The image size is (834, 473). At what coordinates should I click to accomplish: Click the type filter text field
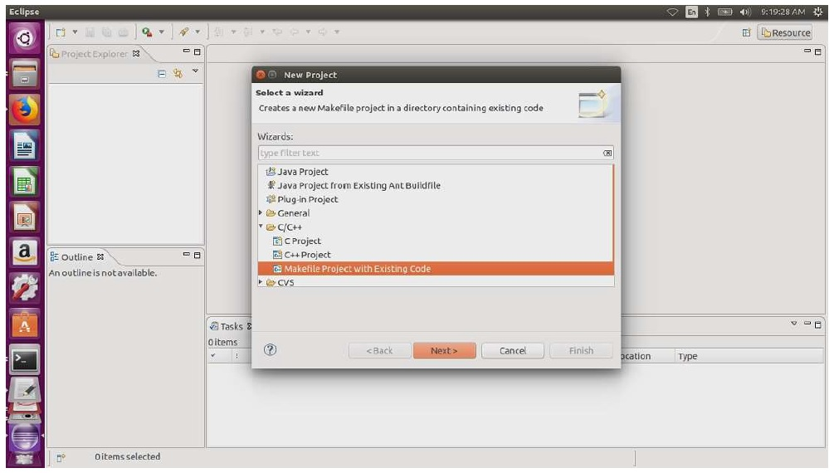coord(427,154)
